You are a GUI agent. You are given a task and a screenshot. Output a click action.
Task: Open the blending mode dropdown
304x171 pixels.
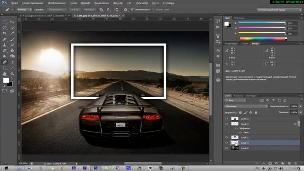pyautogui.click(x=246, y=106)
